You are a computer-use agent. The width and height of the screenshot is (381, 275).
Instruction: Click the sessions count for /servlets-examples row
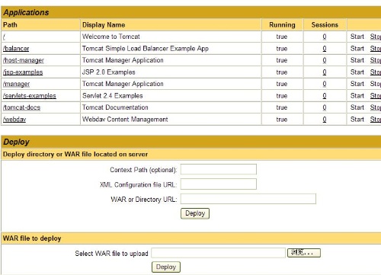click(x=325, y=96)
